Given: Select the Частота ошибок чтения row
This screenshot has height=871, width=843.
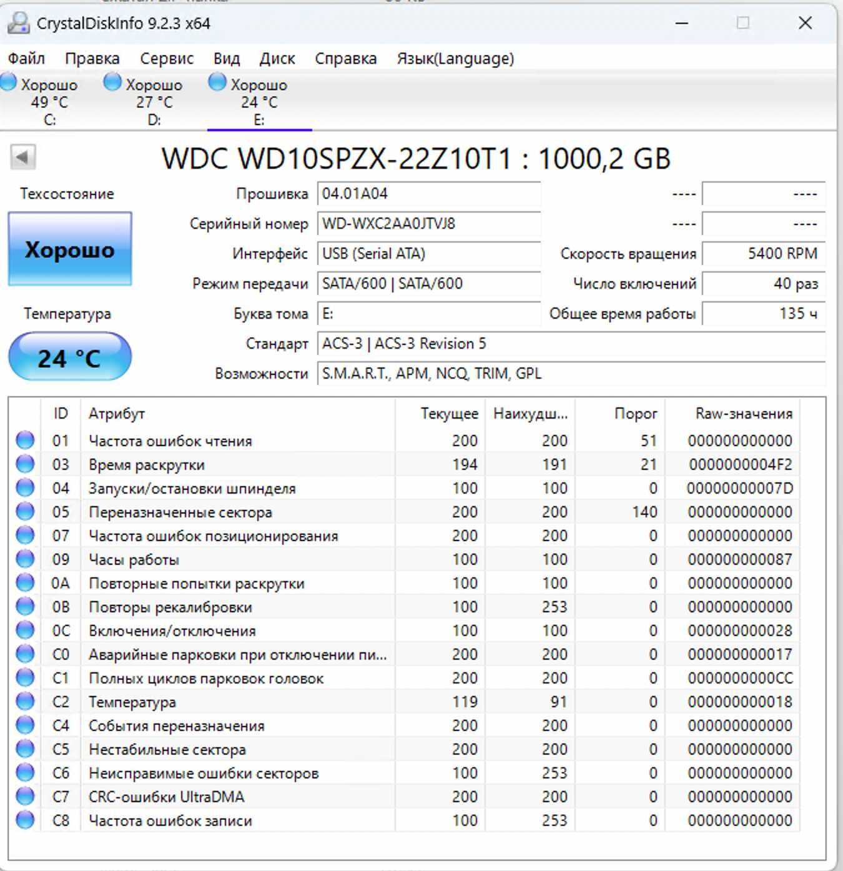Looking at the screenshot, I should pyautogui.click(x=406, y=440).
